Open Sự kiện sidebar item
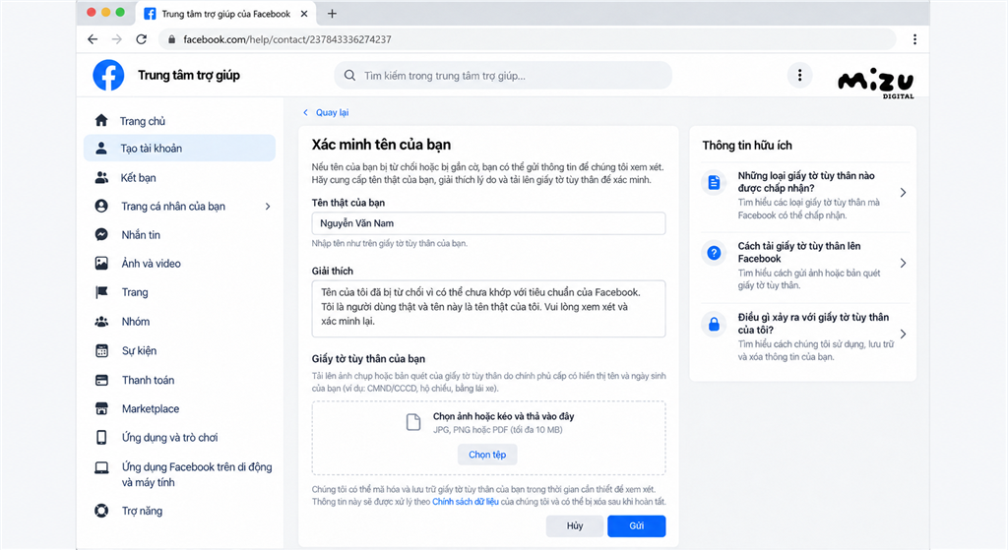The image size is (1008, 550). (x=179, y=350)
